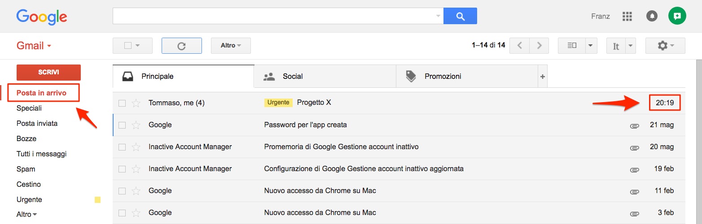Star the Progetto X conversation

tap(136, 103)
